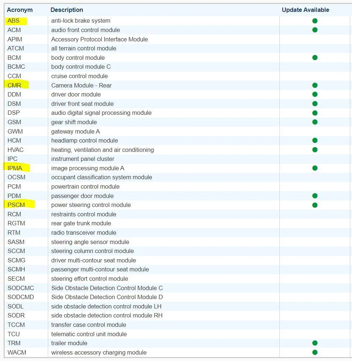Image resolution: width=352 pixels, height=361 pixels.
Task: Select the highlighted PSCM acronym cell
Action: tap(16, 205)
